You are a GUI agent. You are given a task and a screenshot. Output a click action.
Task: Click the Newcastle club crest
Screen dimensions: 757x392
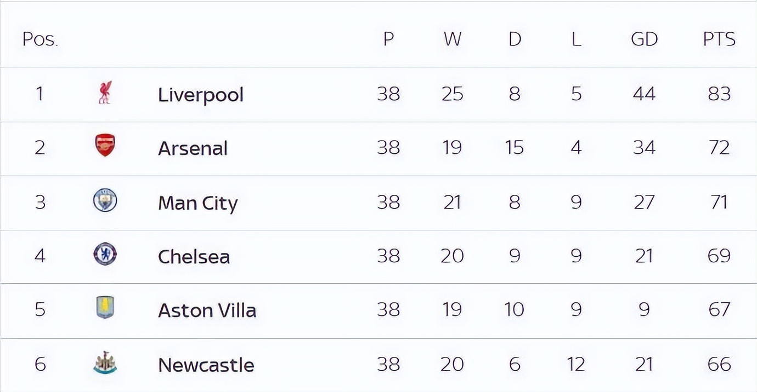point(105,363)
